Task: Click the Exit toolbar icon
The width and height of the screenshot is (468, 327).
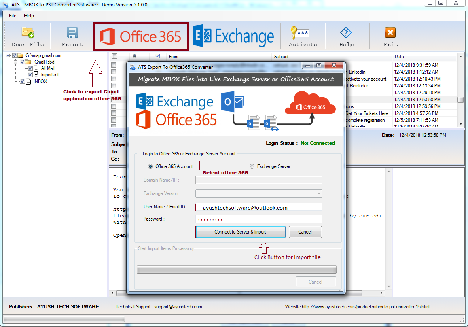Action: click(390, 32)
